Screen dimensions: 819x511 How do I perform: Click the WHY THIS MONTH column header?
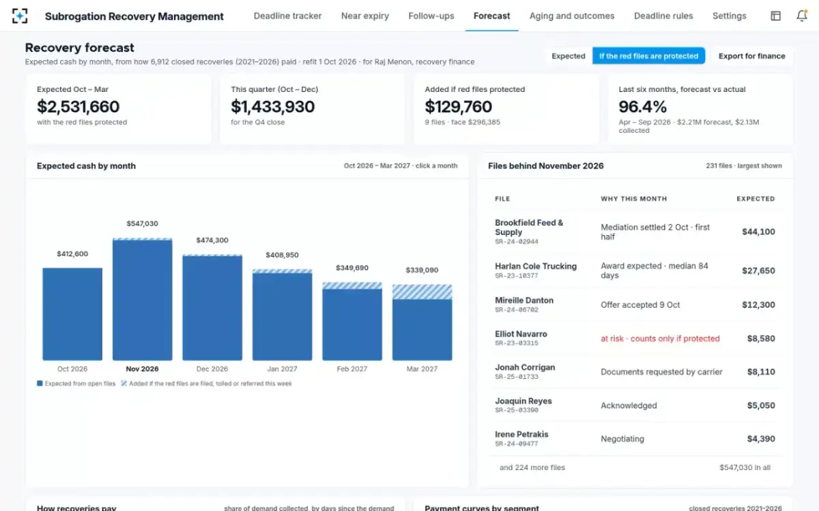tap(634, 199)
